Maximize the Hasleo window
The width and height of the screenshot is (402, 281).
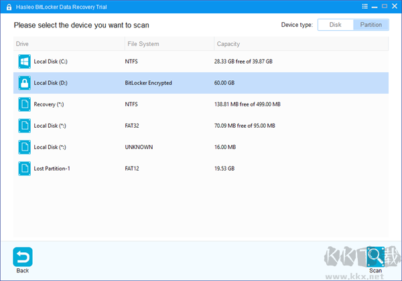coord(385,6)
